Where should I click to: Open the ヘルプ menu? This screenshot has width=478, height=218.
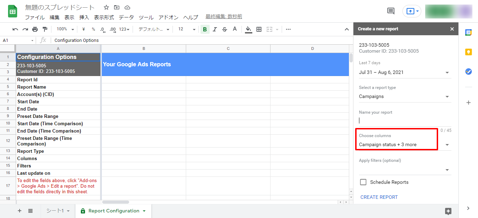pyautogui.click(x=191, y=17)
